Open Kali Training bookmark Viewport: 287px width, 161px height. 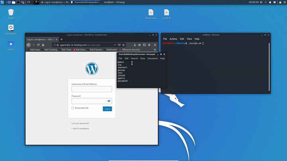coord(49,50)
